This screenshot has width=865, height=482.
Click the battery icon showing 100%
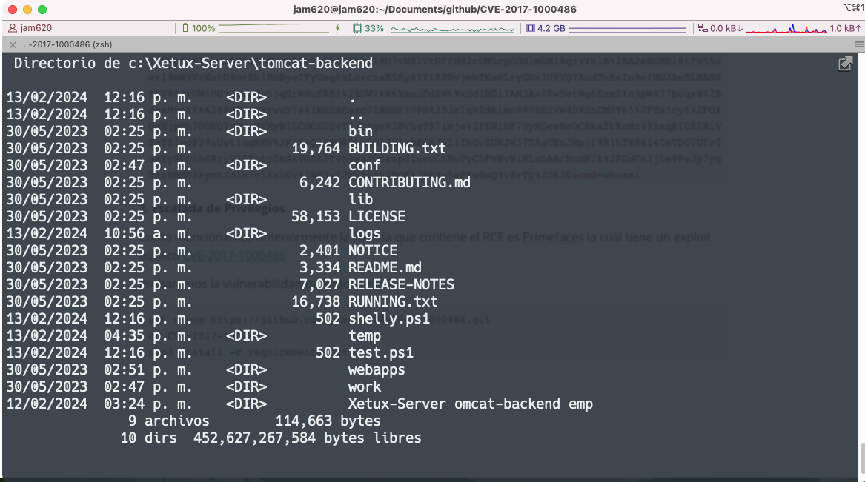point(185,28)
